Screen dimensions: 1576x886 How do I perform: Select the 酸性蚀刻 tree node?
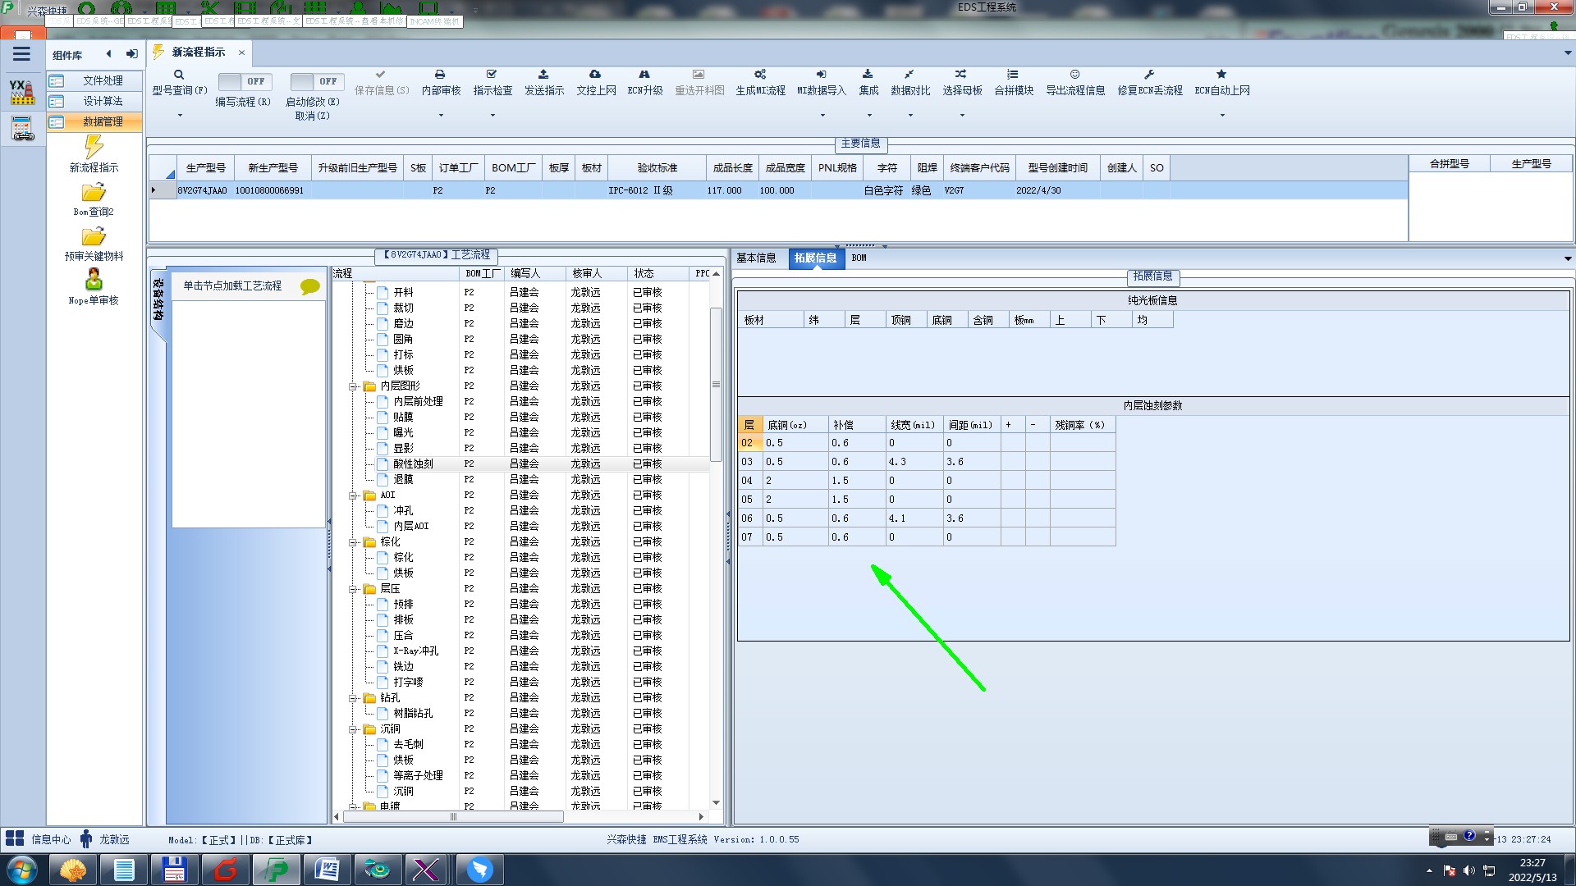(x=413, y=464)
